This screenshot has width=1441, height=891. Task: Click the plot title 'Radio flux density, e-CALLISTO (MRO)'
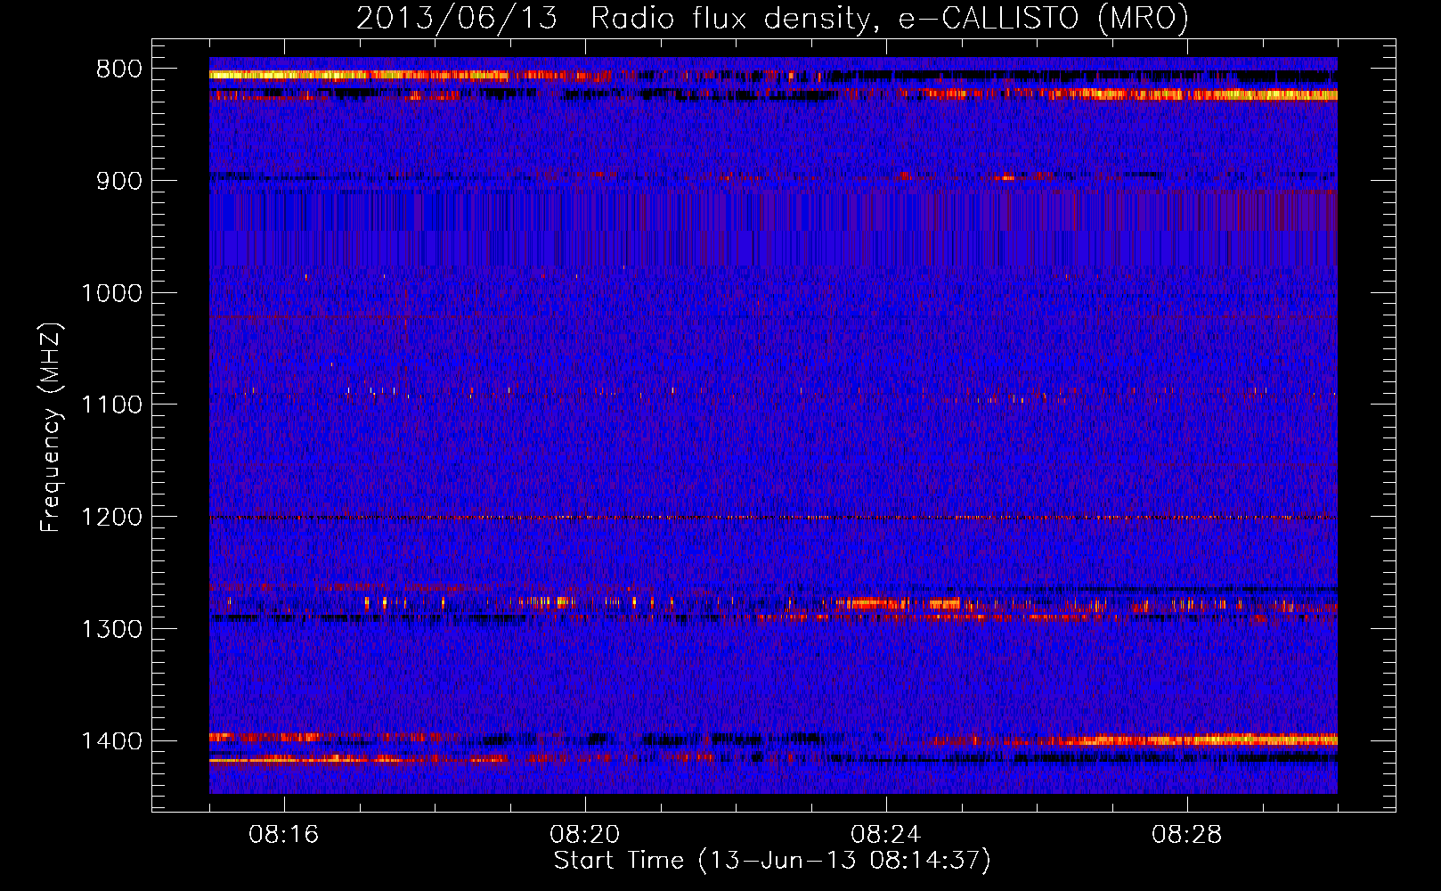coord(890,18)
